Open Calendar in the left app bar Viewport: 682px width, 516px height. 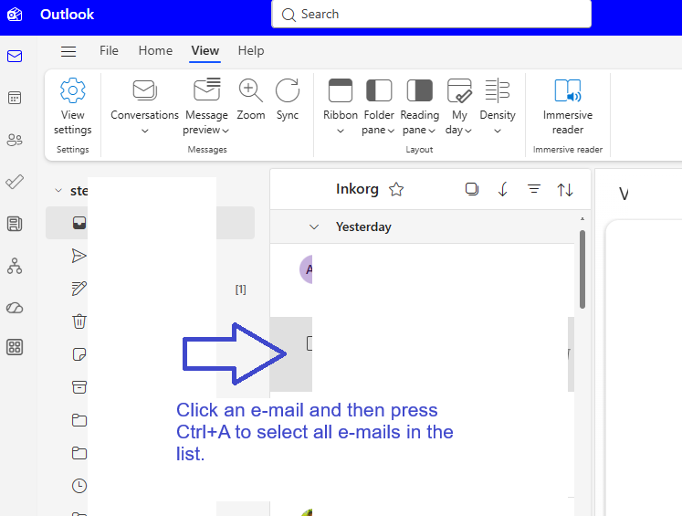click(15, 98)
